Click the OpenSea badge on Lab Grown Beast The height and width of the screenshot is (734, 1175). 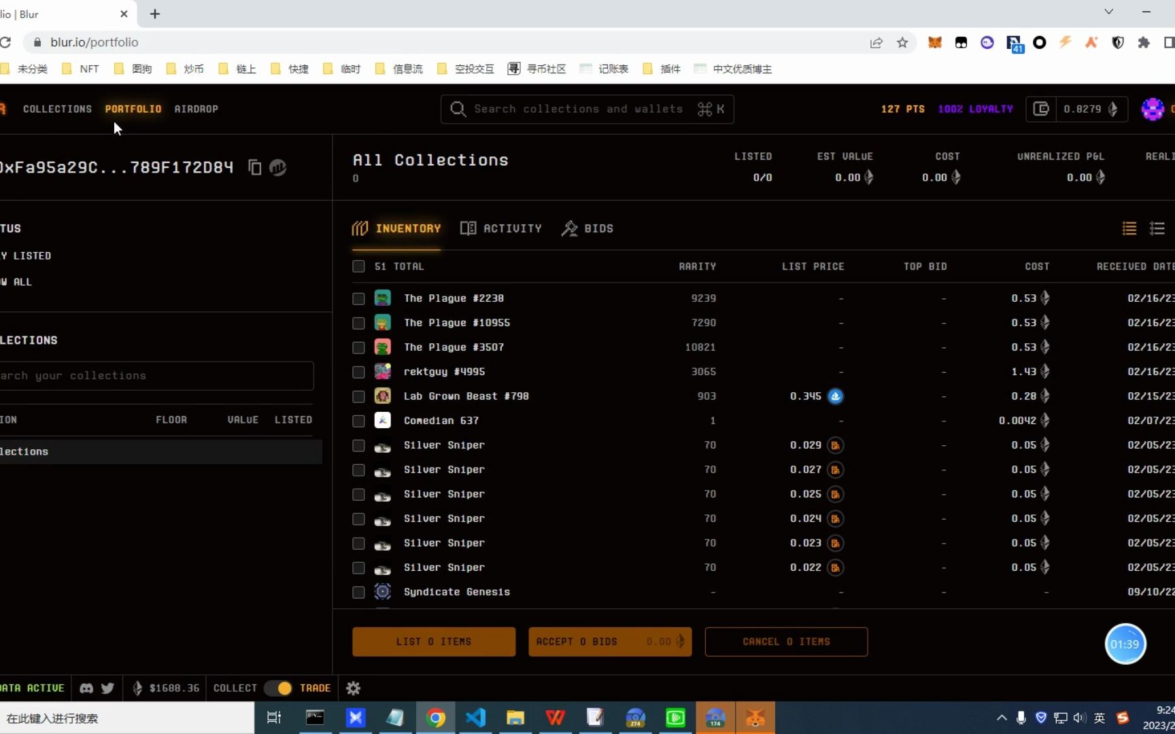point(836,396)
